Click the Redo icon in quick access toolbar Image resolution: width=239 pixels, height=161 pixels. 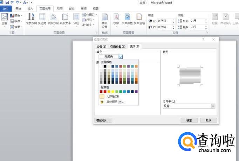coord(12,2)
